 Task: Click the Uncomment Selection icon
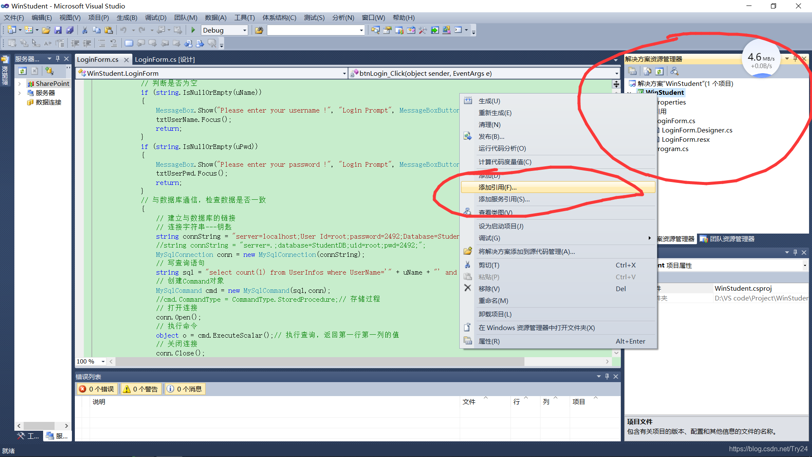coord(114,43)
